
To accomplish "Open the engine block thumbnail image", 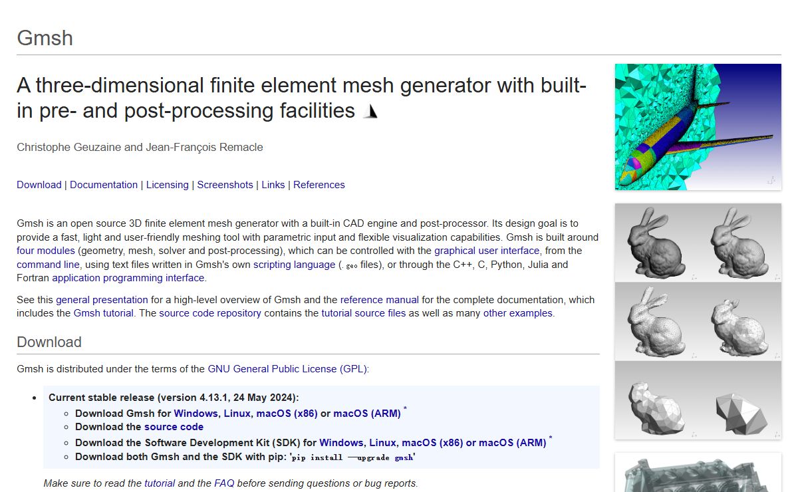I will coord(698,473).
